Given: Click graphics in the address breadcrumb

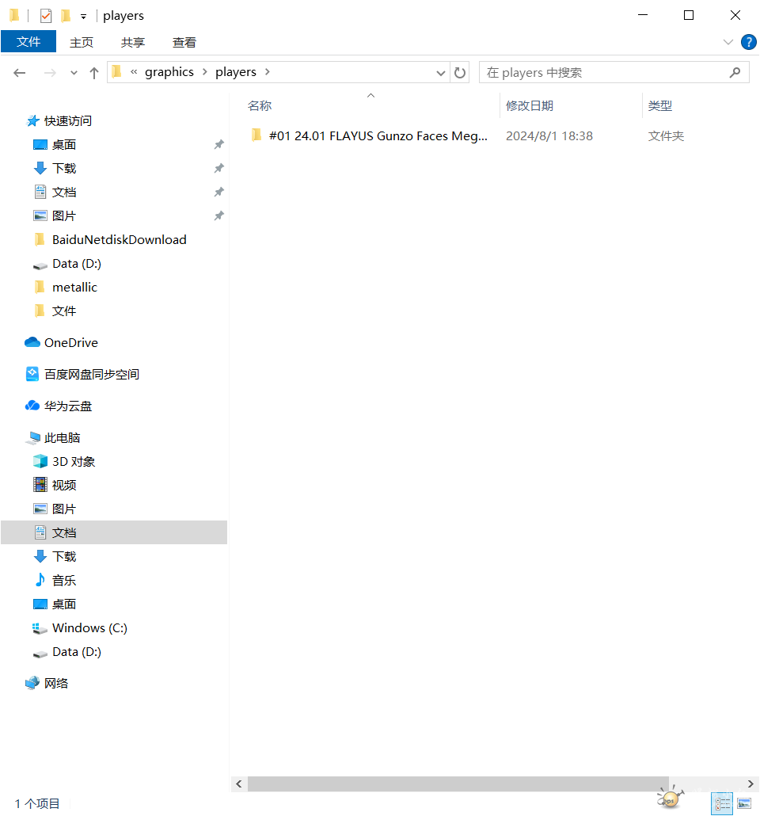Looking at the screenshot, I should 169,72.
